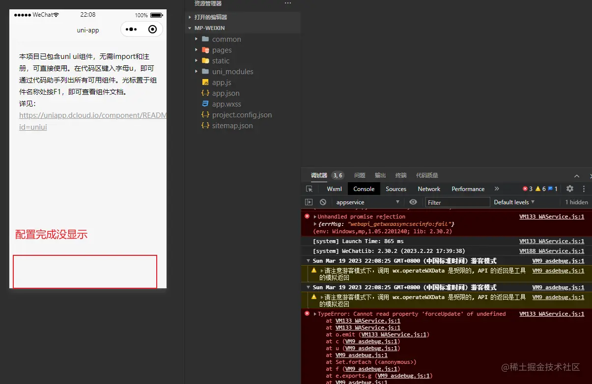This screenshot has height=384, width=592.
Task: Collapse the debugger panel with up chevron
Action: point(577,176)
